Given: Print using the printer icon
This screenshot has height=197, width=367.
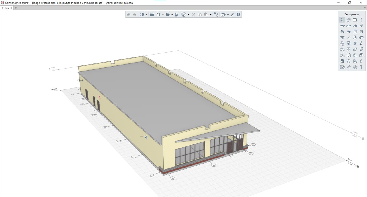Looking at the screenshot, I should pos(176,15).
